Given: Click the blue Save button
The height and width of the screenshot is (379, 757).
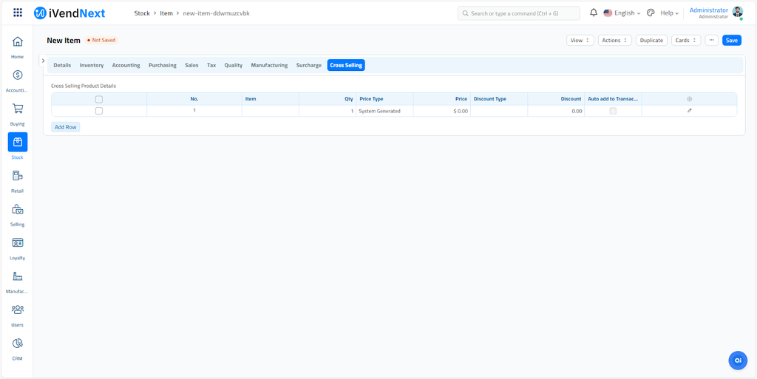Looking at the screenshot, I should click(x=731, y=41).
